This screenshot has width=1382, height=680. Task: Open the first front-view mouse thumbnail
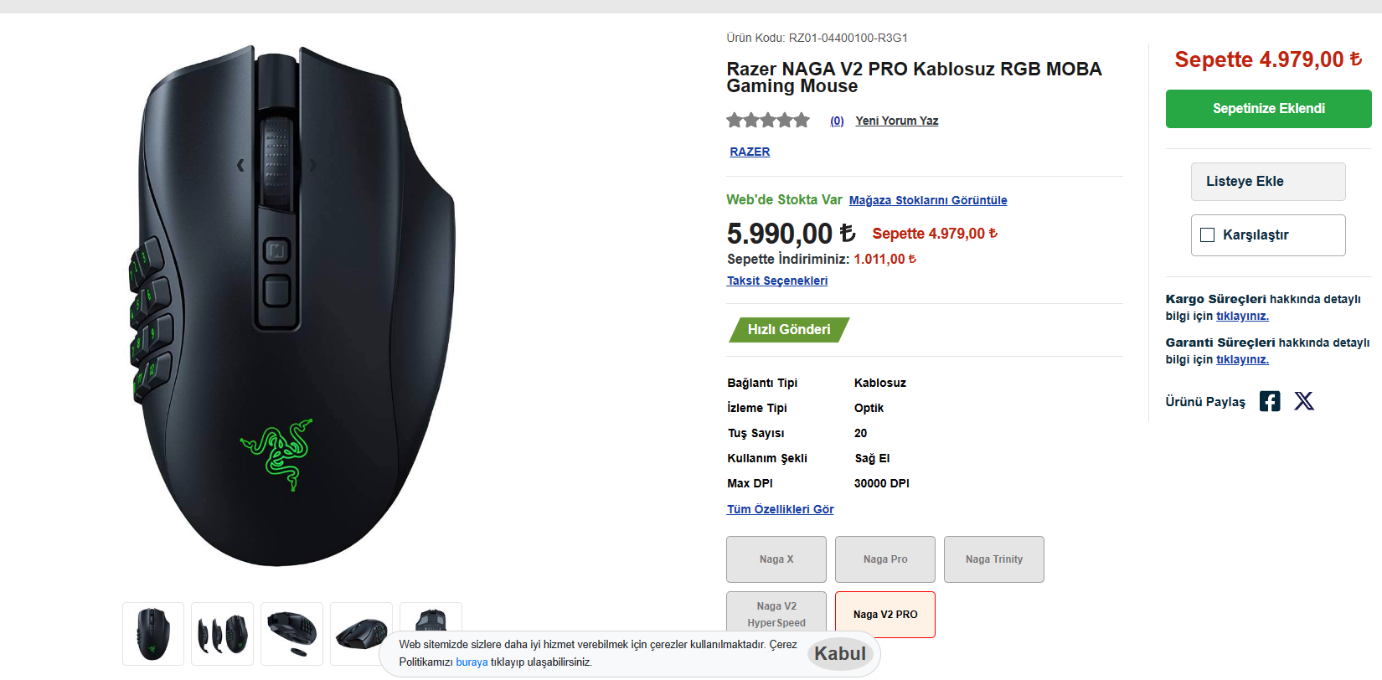[153, 634]
